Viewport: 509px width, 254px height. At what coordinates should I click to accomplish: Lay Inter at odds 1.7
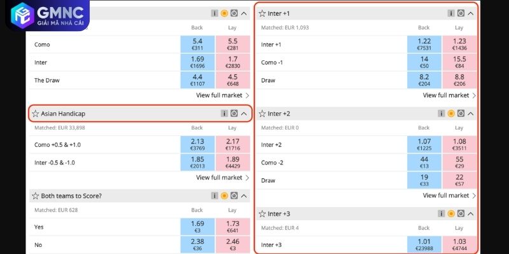[232, 62]
